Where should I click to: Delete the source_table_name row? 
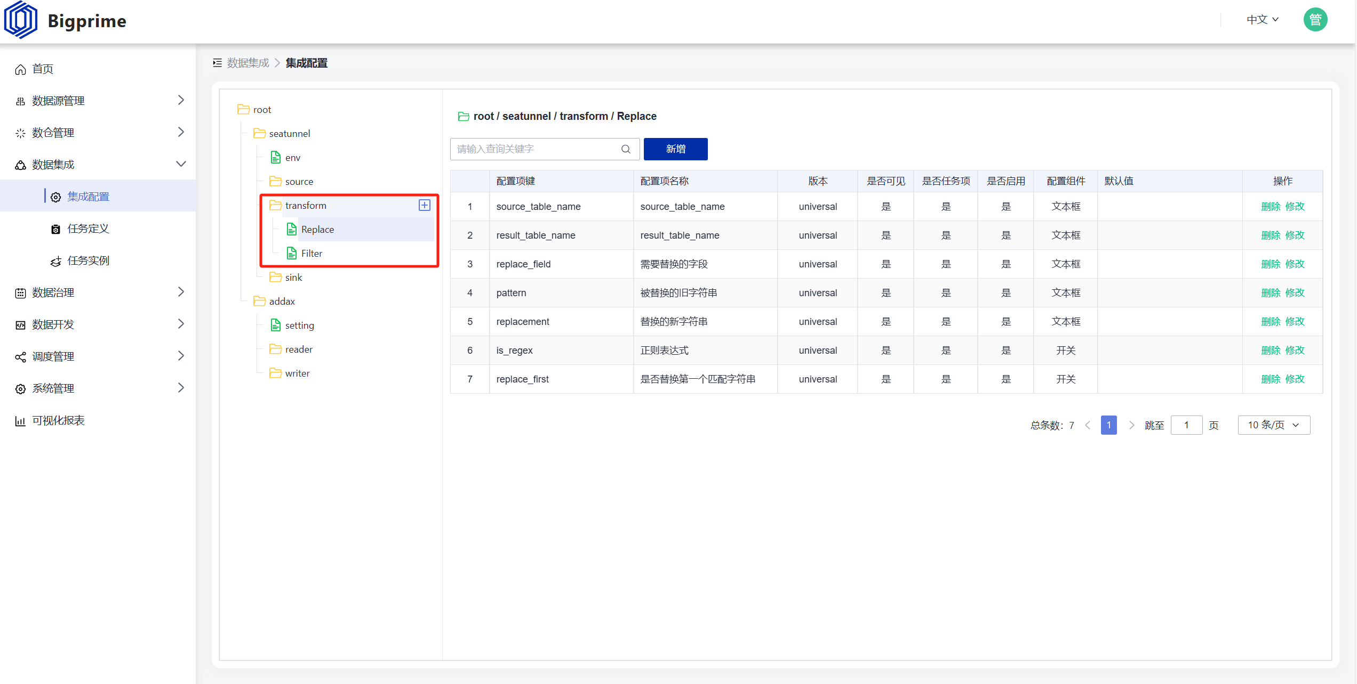coord(1271,207)
